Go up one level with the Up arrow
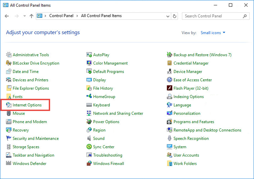The width and height of the screenshot is (254, 179). [31, 16]
